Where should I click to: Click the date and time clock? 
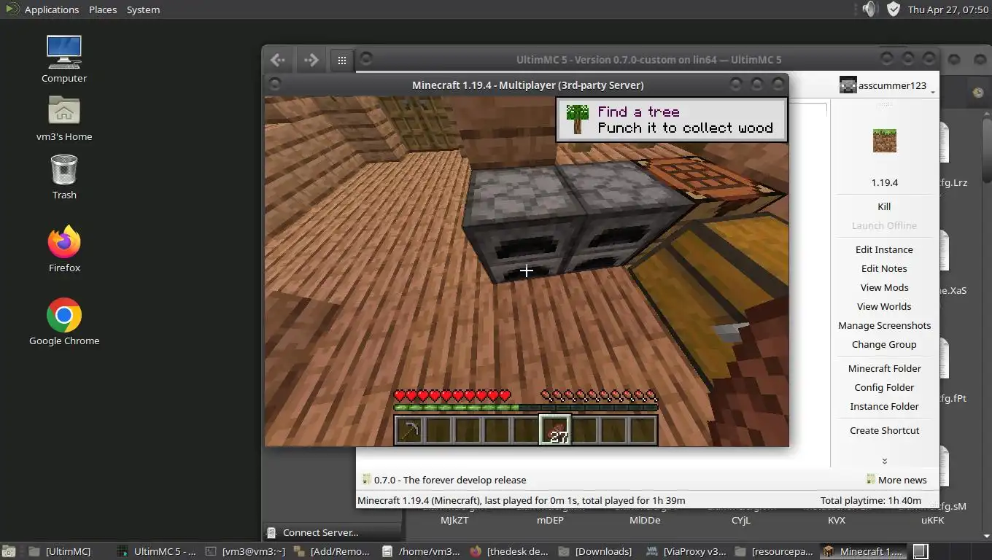click(x=948, y=9)
